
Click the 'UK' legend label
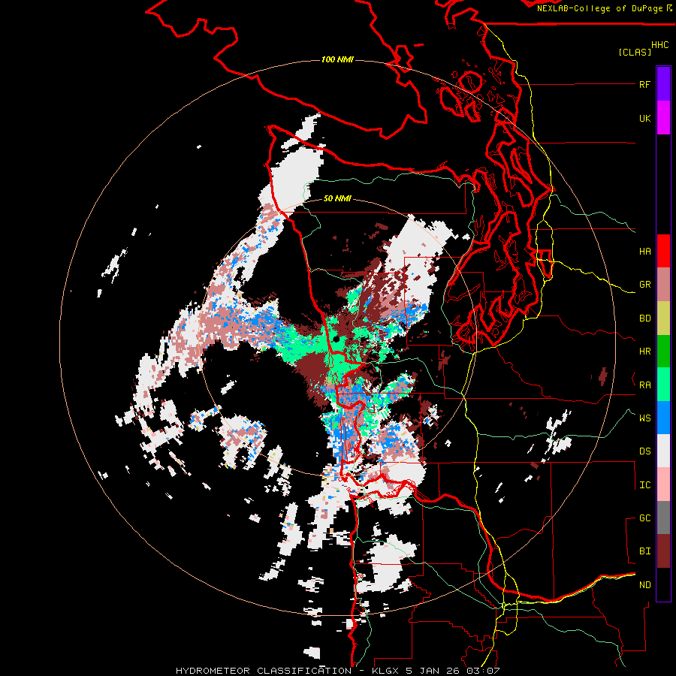(x=644, y=118)
